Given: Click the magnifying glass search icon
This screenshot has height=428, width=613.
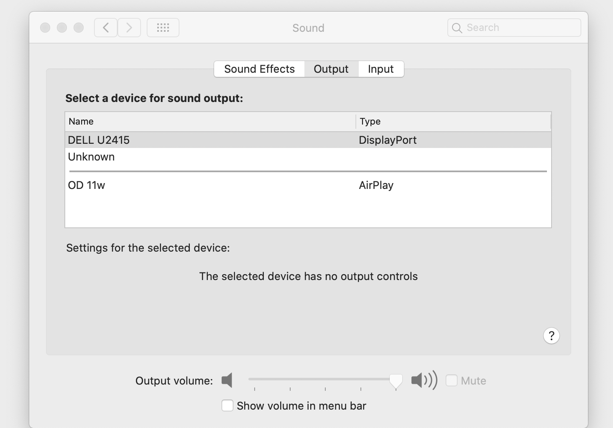Looking at the screenshot, I should point(457,28).
